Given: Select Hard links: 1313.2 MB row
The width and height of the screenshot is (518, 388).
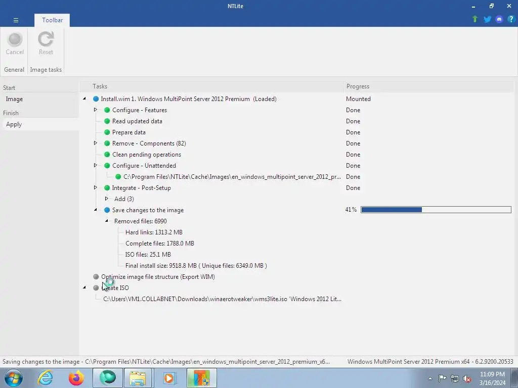Looking at the screenshot, I should pos(154,232).
